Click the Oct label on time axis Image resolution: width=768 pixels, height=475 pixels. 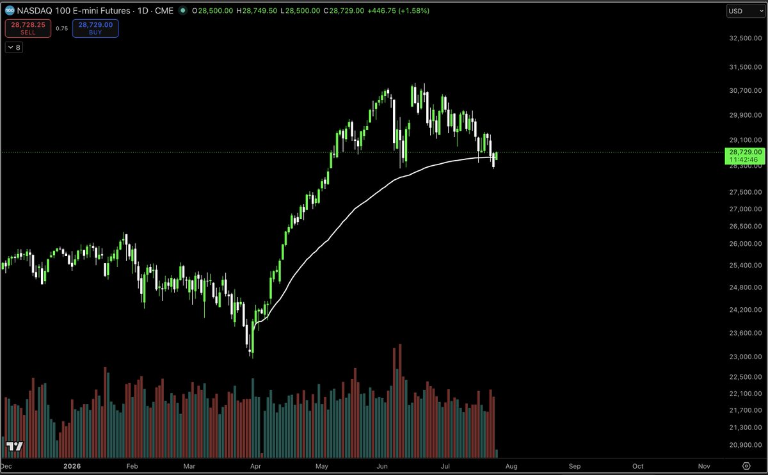[638, 466]
